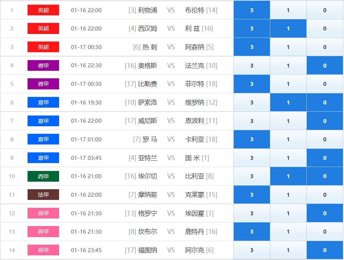Toggle 0 for 萨索洛 vs 维罗纳
This screenshot has height=260, width=344.
(x=325, y=102)
